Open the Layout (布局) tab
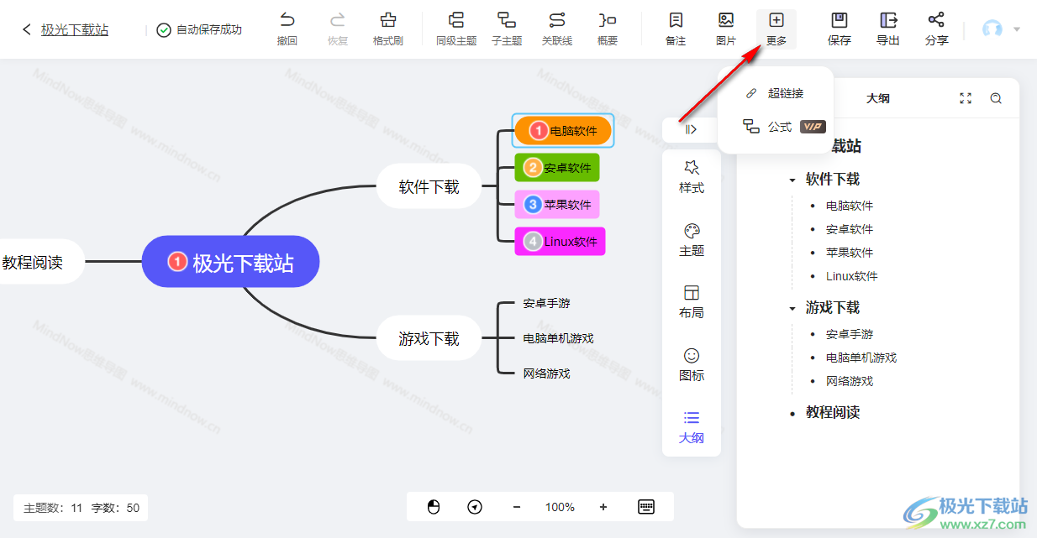1037x538 pixels. point(692,302)
